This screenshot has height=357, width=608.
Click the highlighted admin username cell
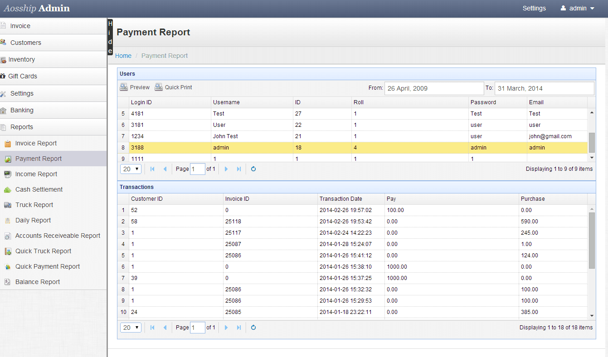252,148
